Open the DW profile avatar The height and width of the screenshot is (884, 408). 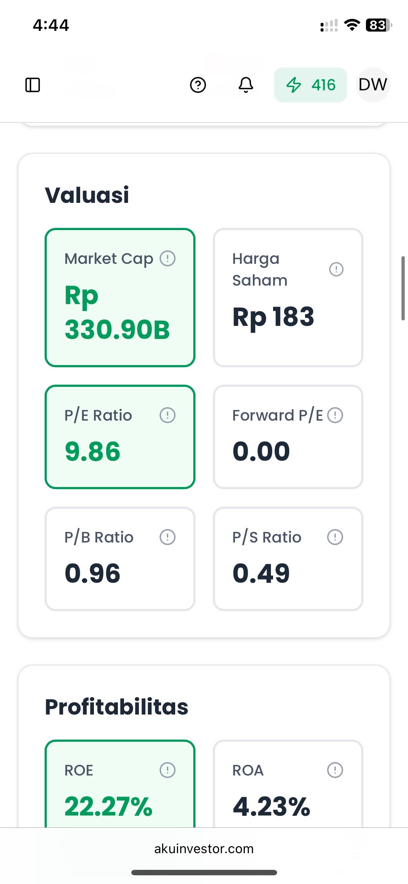pyautogui.click(x=373, y=85)
